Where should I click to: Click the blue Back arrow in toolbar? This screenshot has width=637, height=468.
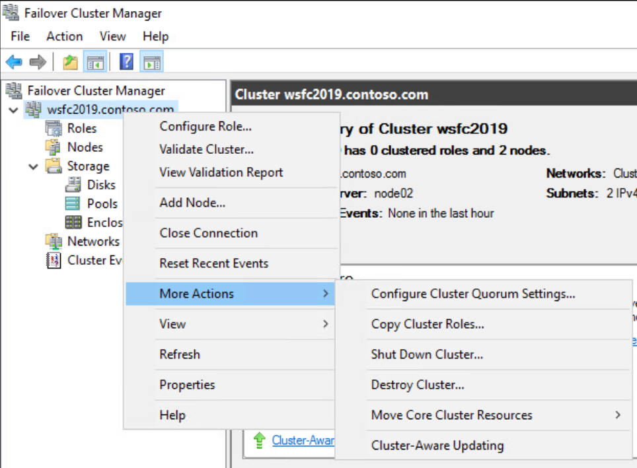15,62
